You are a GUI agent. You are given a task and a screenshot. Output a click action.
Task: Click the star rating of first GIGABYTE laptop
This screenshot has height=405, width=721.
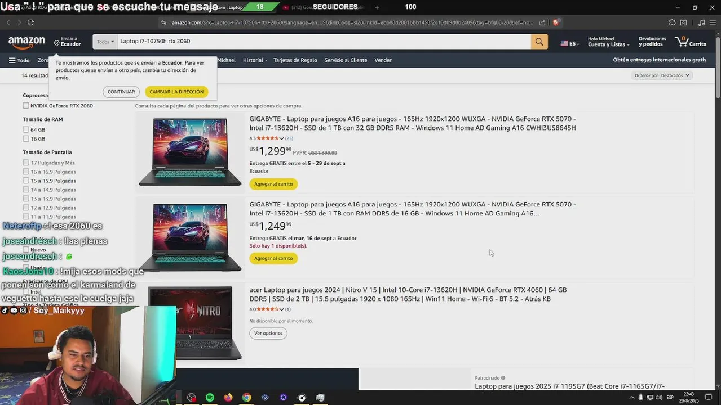point(268,138)
